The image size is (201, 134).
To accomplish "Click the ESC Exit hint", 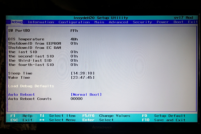I will click(21, 120).
